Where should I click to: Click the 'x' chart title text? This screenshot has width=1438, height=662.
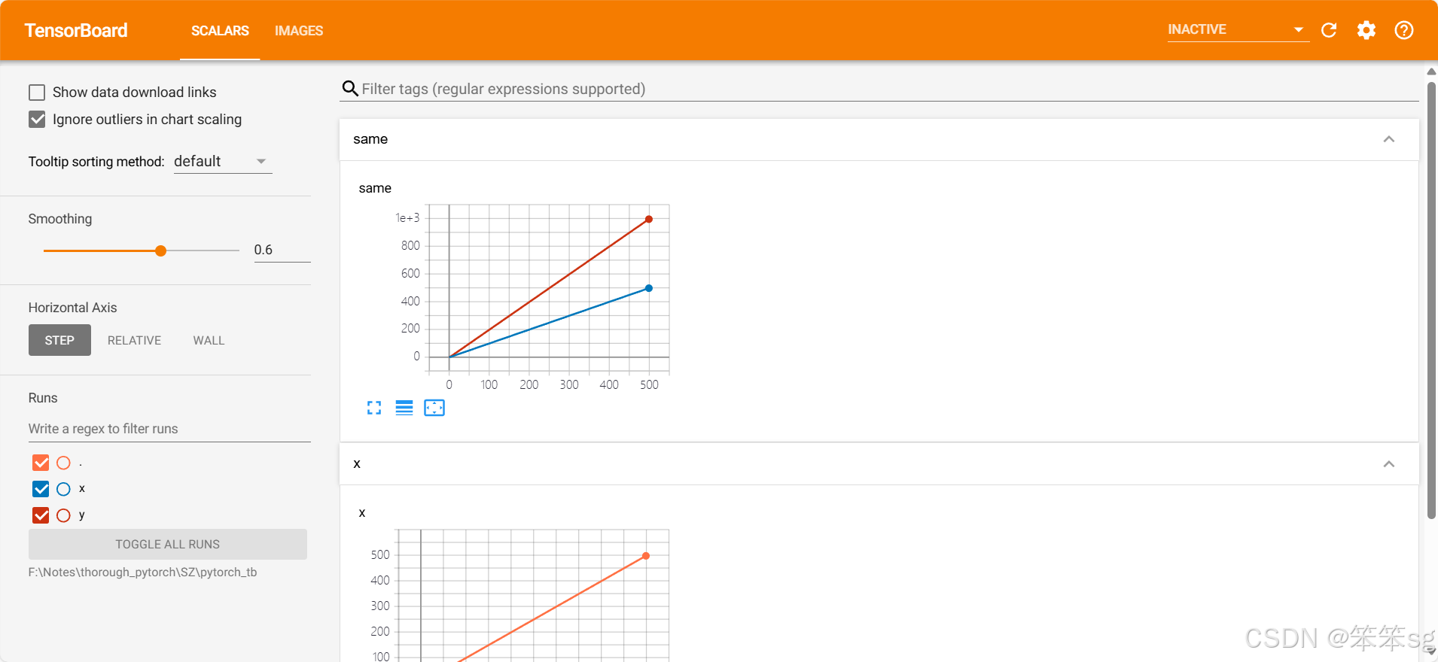362,513
